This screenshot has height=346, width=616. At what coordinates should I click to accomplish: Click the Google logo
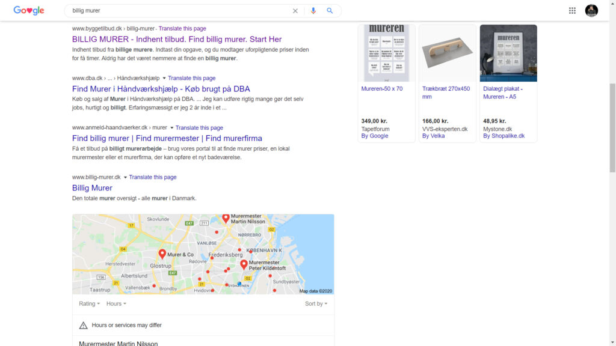pos(29,11)
